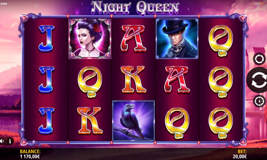Click the iSoftBet logo

(259, 4)
